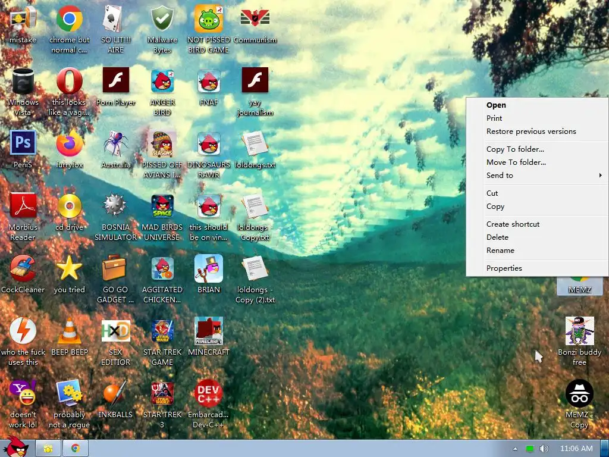This screenshot has height=457, width=609.
Task: Select the 'SO LIT!!! AIRE' cards icon
Action: (115, 29)
